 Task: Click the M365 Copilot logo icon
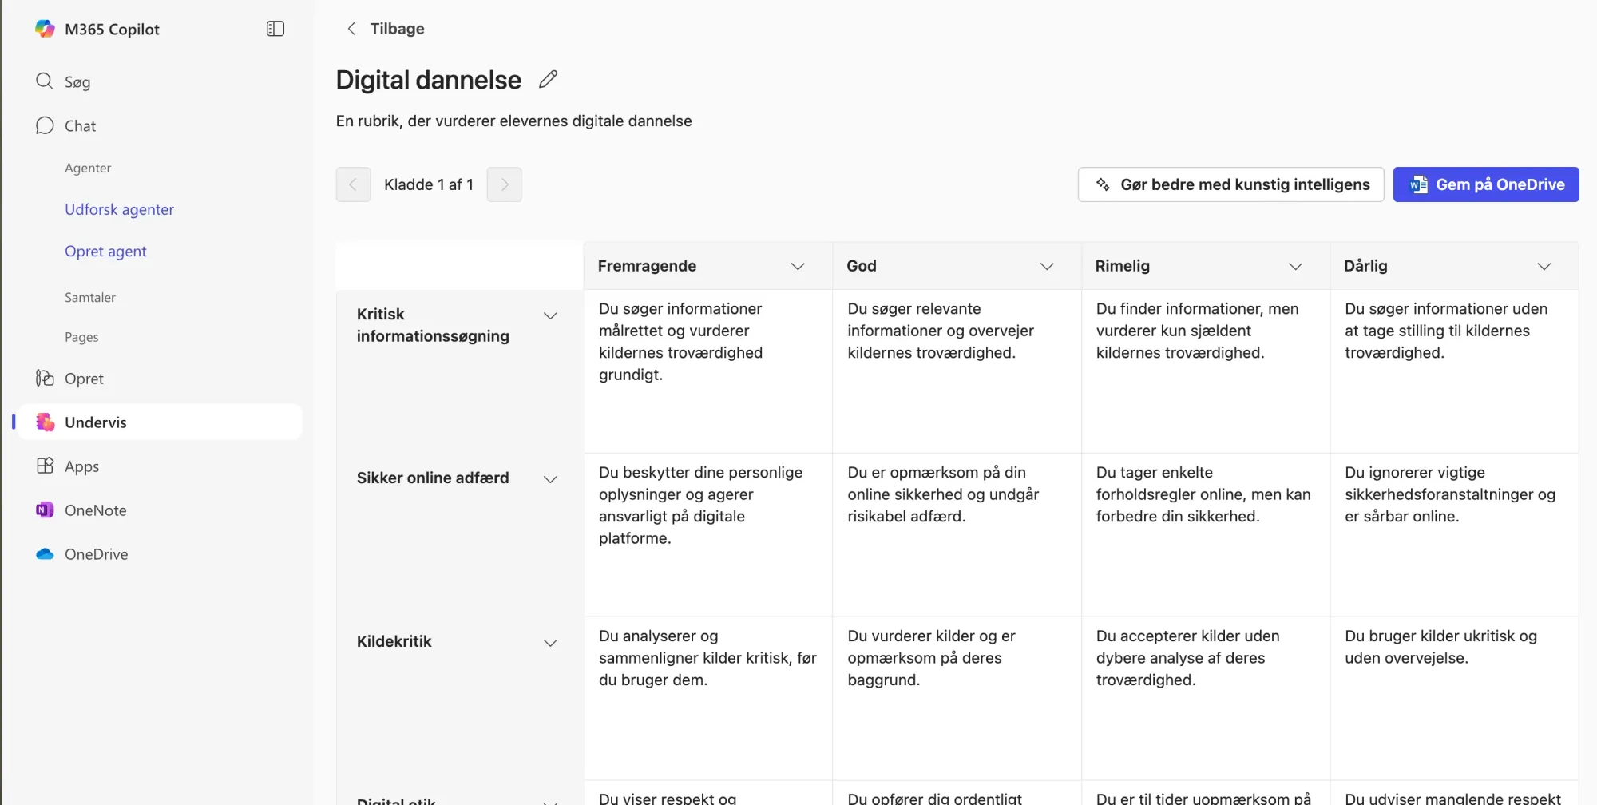click(x=45, y=29)
